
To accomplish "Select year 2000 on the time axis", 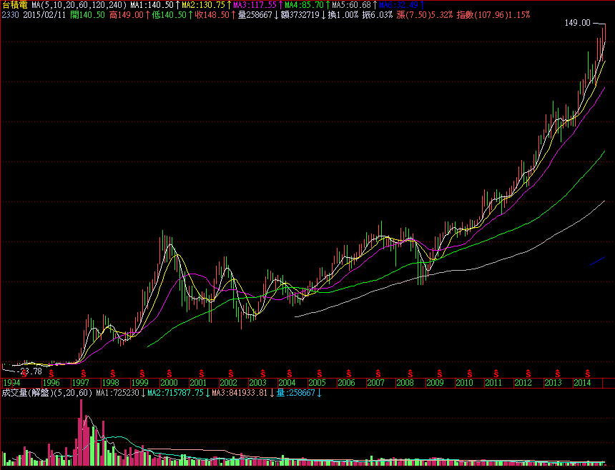I will pos(169,383).
